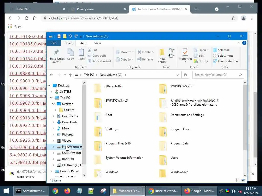Click the Cut scissors command

pos(93,50)
